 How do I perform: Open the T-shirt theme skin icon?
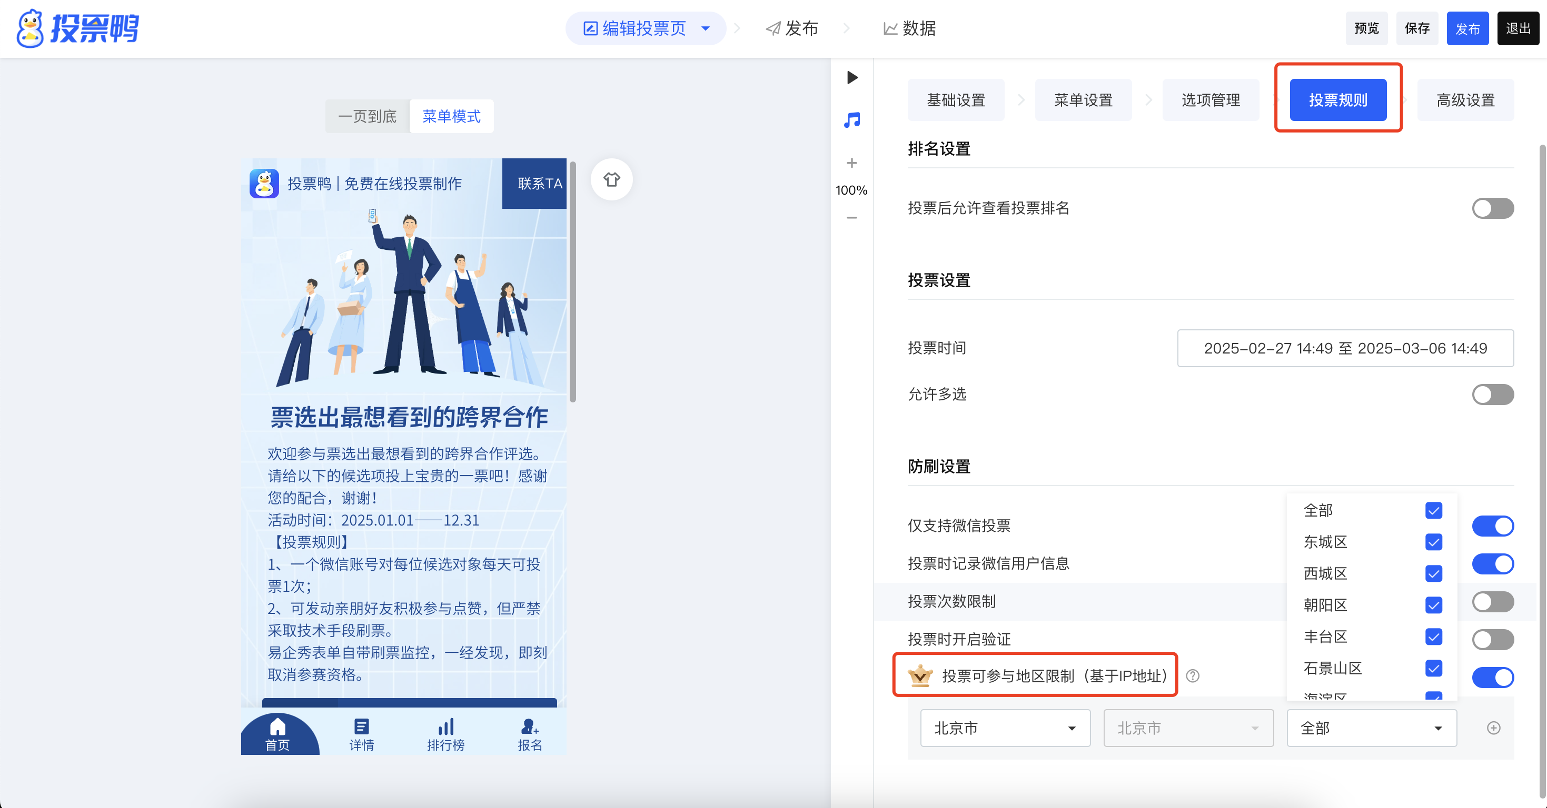coord(611,179)
